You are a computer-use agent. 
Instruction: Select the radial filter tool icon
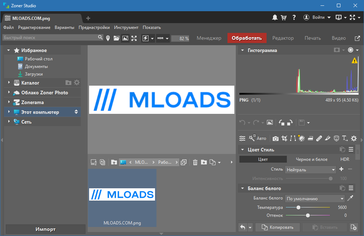(301, 138)
